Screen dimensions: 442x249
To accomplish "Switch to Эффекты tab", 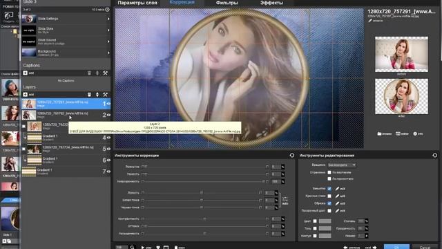I will coord(271,3).
